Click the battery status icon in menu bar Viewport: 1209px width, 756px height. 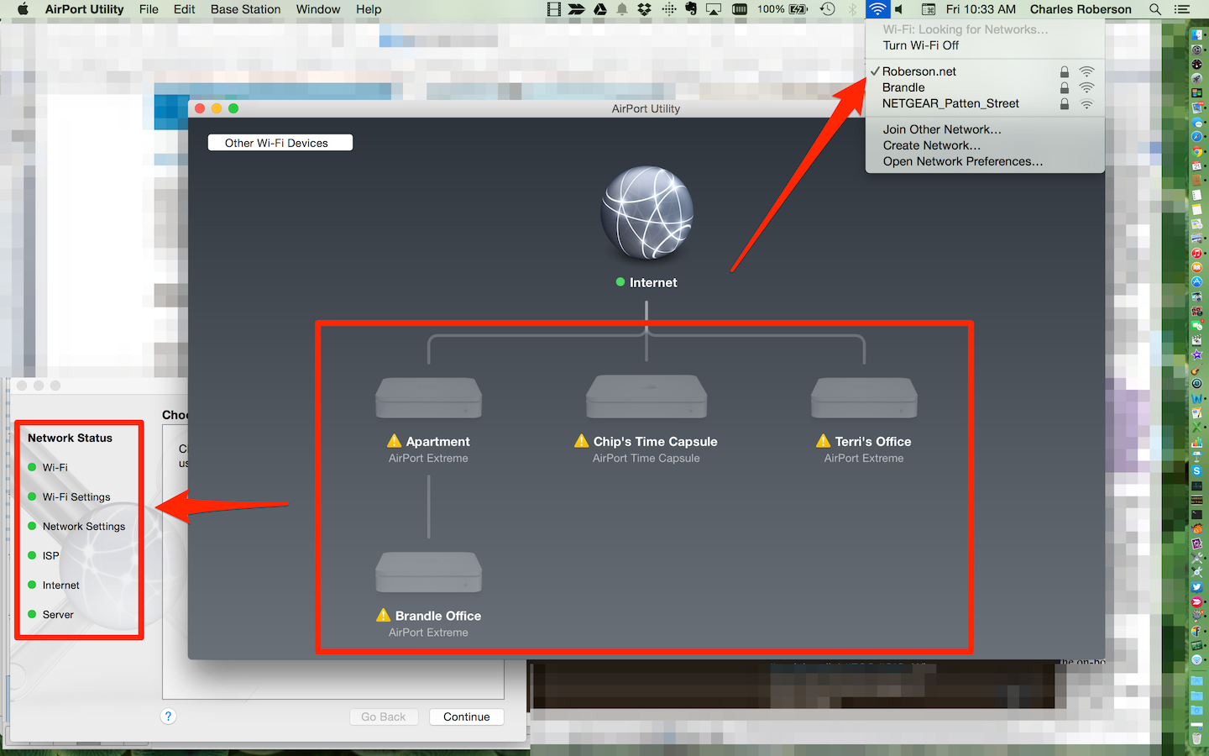pyautogui.click(x=798, y=9)
